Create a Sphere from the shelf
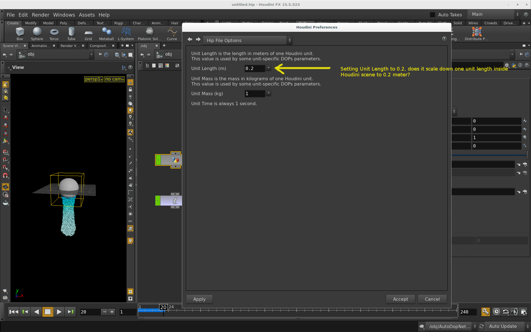Screen dimensions: 531x332 [37, 34]
